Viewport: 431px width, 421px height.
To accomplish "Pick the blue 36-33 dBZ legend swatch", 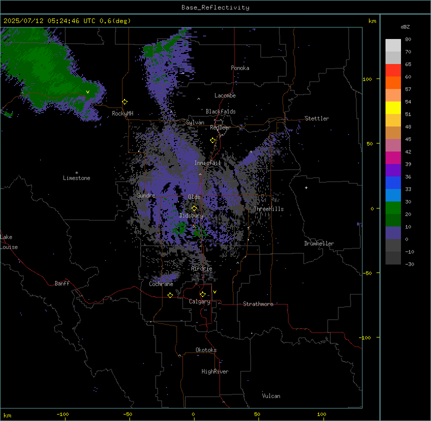I will pos(393,182).
